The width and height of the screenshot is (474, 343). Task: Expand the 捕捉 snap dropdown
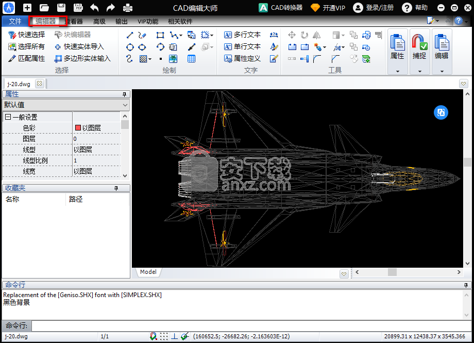pyautogui.click(x=419, y=72)
